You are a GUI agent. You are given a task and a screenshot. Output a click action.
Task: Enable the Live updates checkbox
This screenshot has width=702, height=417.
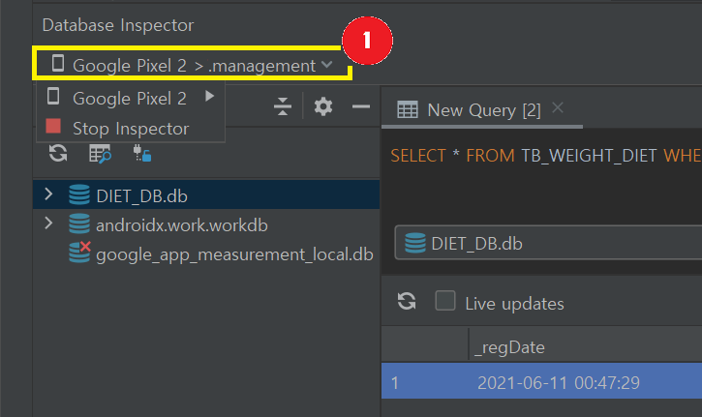click(445, 302)
